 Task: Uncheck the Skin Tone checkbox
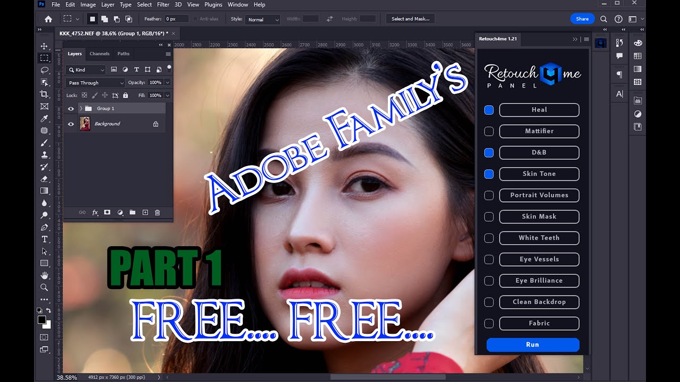[489, 174]
